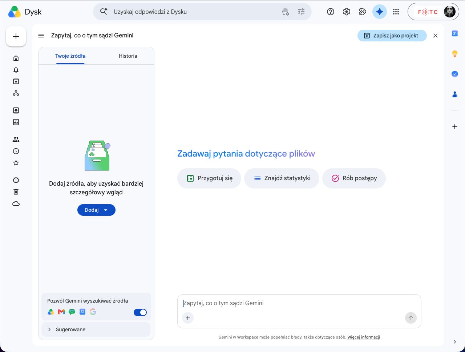Click the add-ons plus icon in side panel
Screen dimensions: 465x352
pos(455,127)
